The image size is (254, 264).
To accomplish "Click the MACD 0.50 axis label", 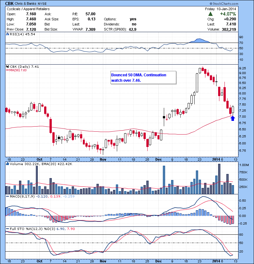I will [x=242, y=201].
